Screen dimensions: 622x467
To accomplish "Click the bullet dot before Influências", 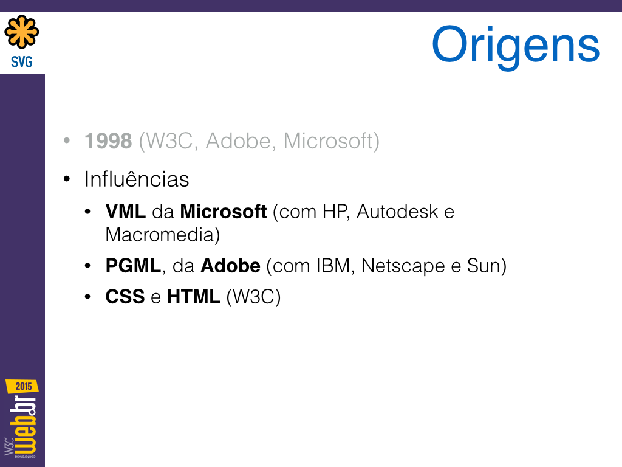I will pyautogui.click(x=67, y=179).
